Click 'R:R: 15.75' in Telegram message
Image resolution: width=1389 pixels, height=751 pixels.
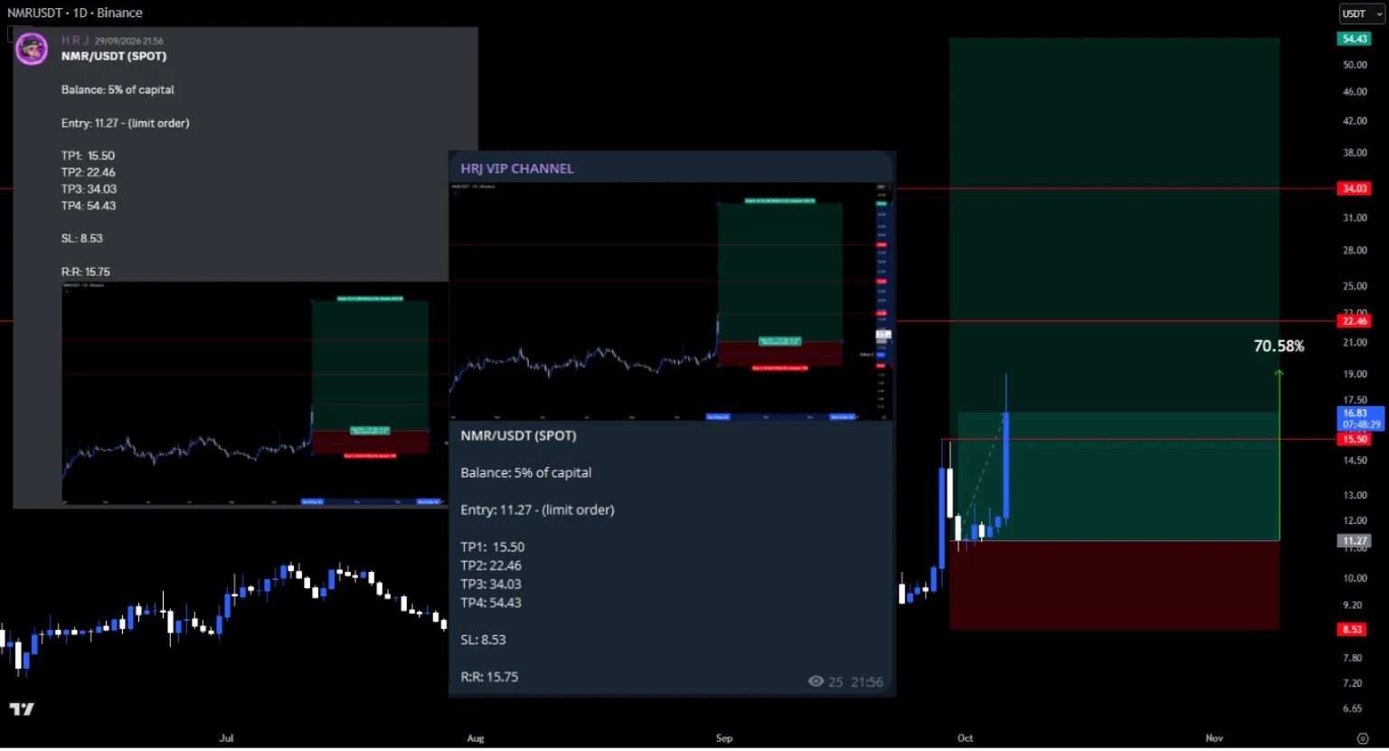tap(489, 677)
